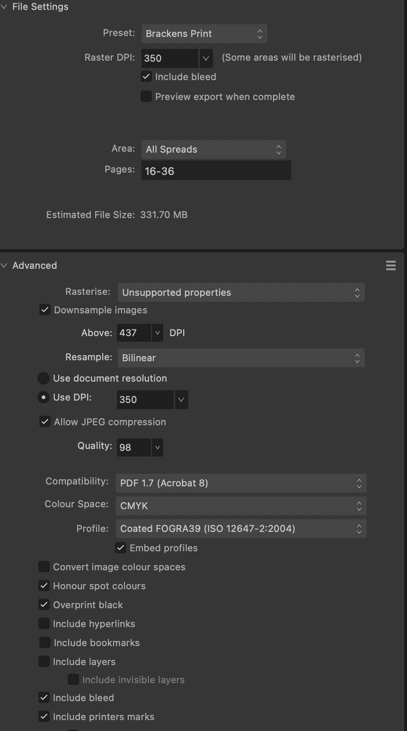Open the Use DPI value dropdown arrow
407x731 pixels.
point(181,400)
